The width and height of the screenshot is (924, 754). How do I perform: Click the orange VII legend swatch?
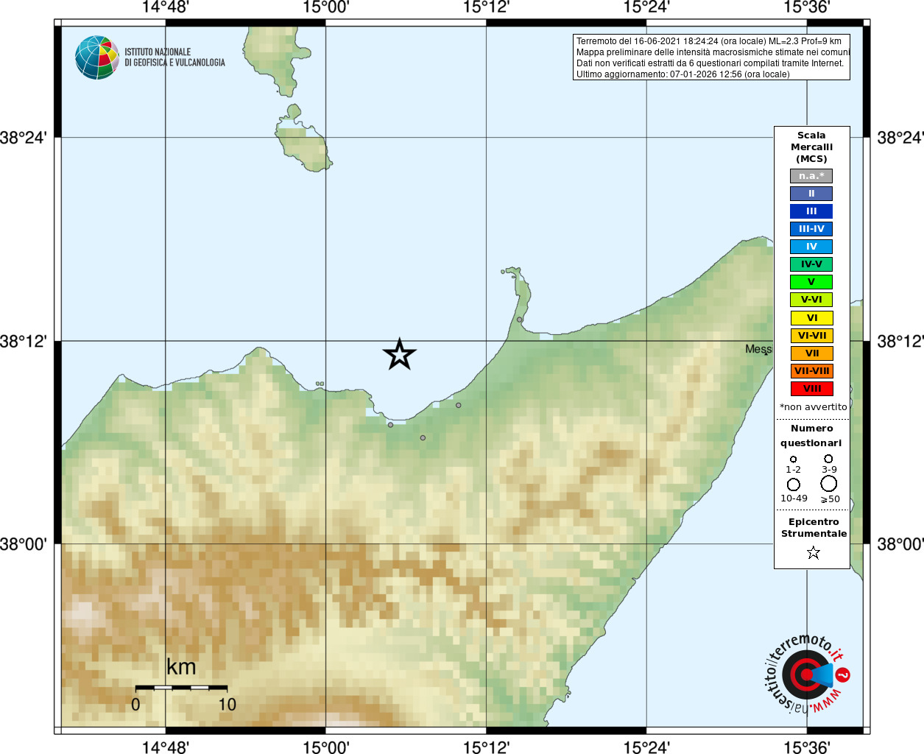tap(811, 353)
